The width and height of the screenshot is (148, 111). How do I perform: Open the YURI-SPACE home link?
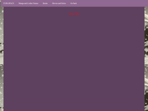8,3
